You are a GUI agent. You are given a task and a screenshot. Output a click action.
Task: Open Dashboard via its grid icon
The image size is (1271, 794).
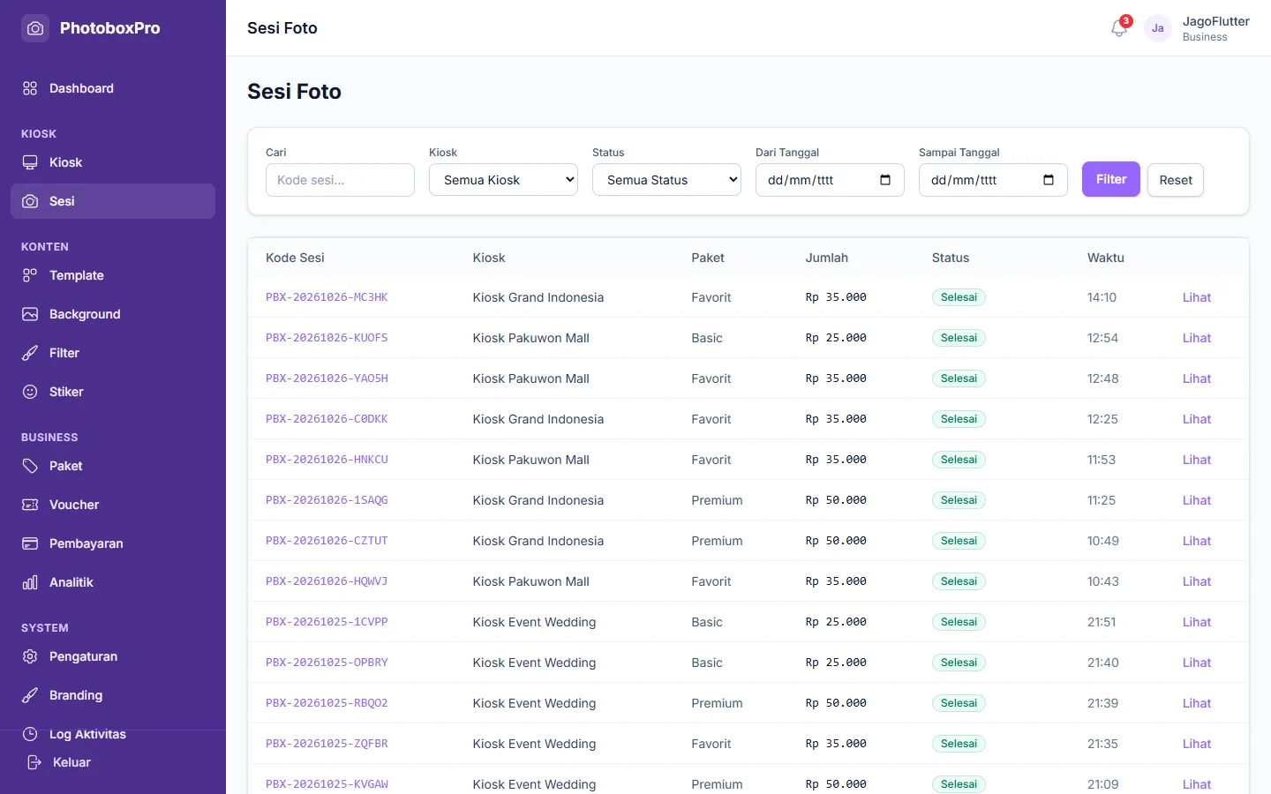30,88
